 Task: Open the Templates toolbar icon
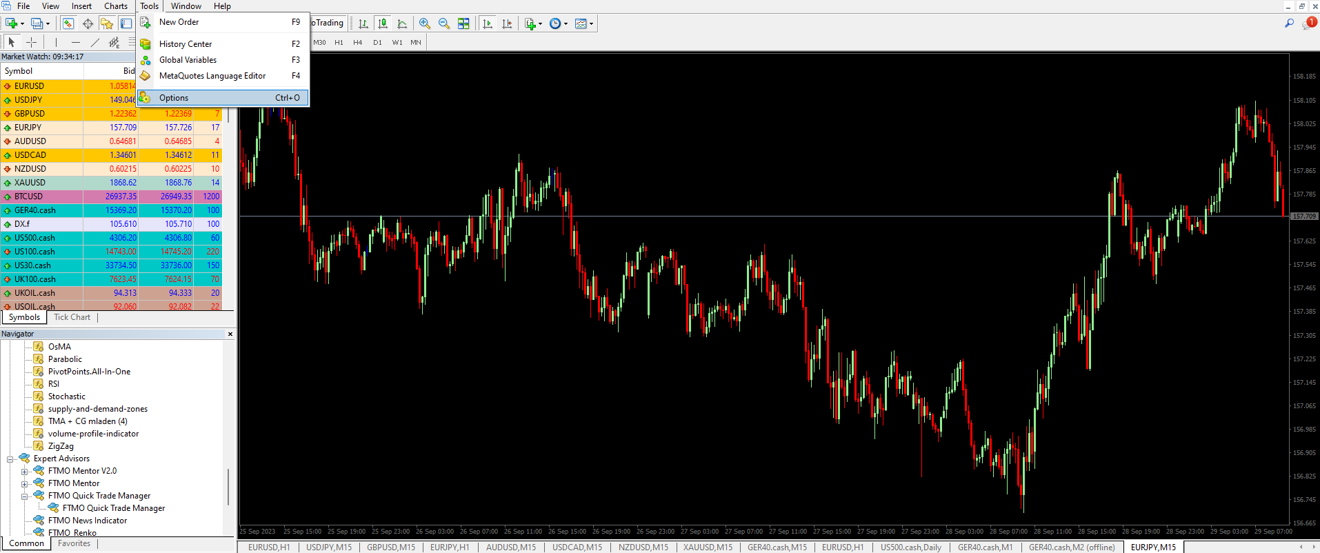click(581, 23)
